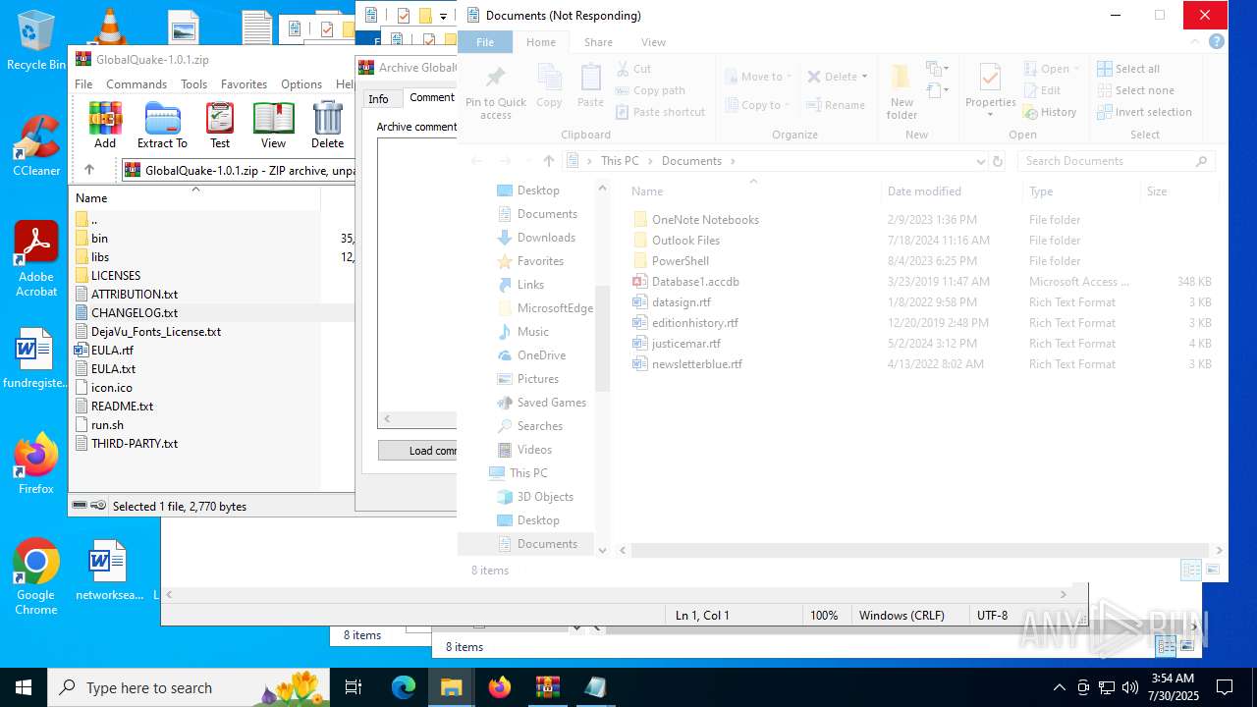Select Database1.accdb in Documents
The image size is (1257, 707).
pos(694,282)
